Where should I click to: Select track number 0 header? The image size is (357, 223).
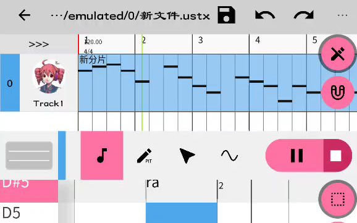coord(10,83)
